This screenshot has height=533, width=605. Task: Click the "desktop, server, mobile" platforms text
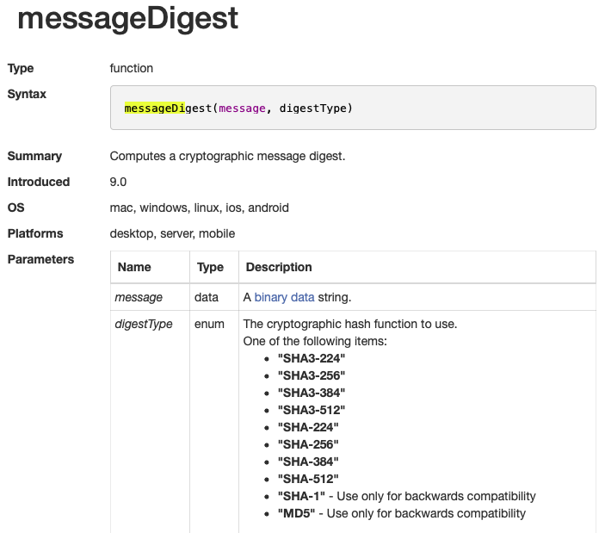(x=172, y=233)
